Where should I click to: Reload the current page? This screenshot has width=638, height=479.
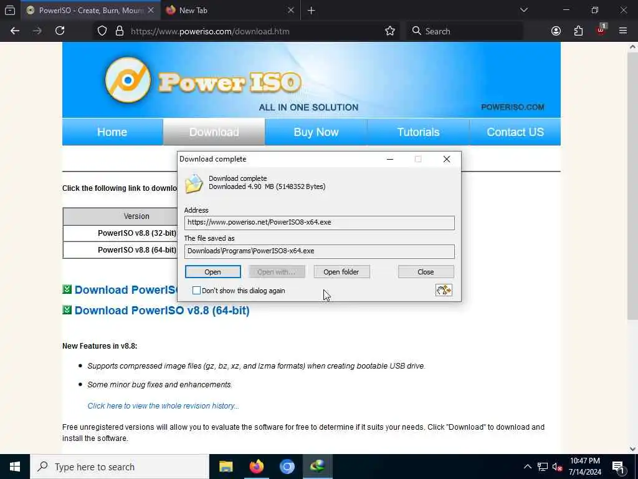tap(60, 31)
